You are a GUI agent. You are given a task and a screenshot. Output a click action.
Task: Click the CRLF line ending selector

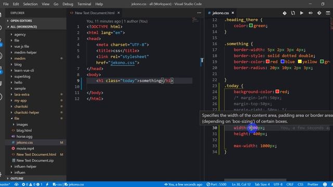click(290, 184)
